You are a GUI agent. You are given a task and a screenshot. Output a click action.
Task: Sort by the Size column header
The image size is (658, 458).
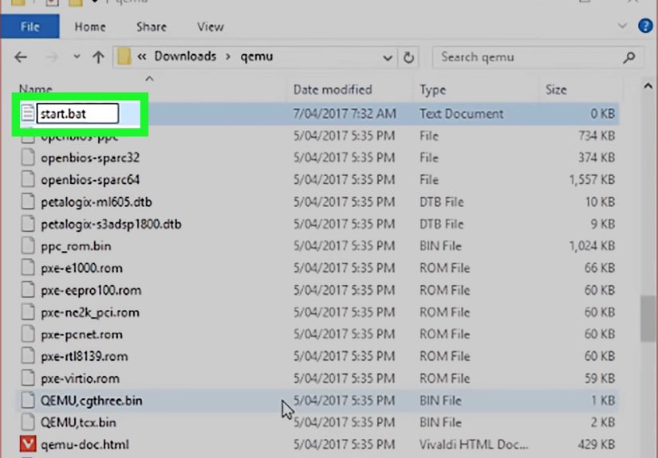pyautogui.click(x=556, y=90)
